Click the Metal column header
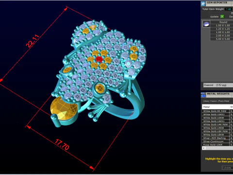The width and height of the screenshot is (233, 175). tap(216, 107)
